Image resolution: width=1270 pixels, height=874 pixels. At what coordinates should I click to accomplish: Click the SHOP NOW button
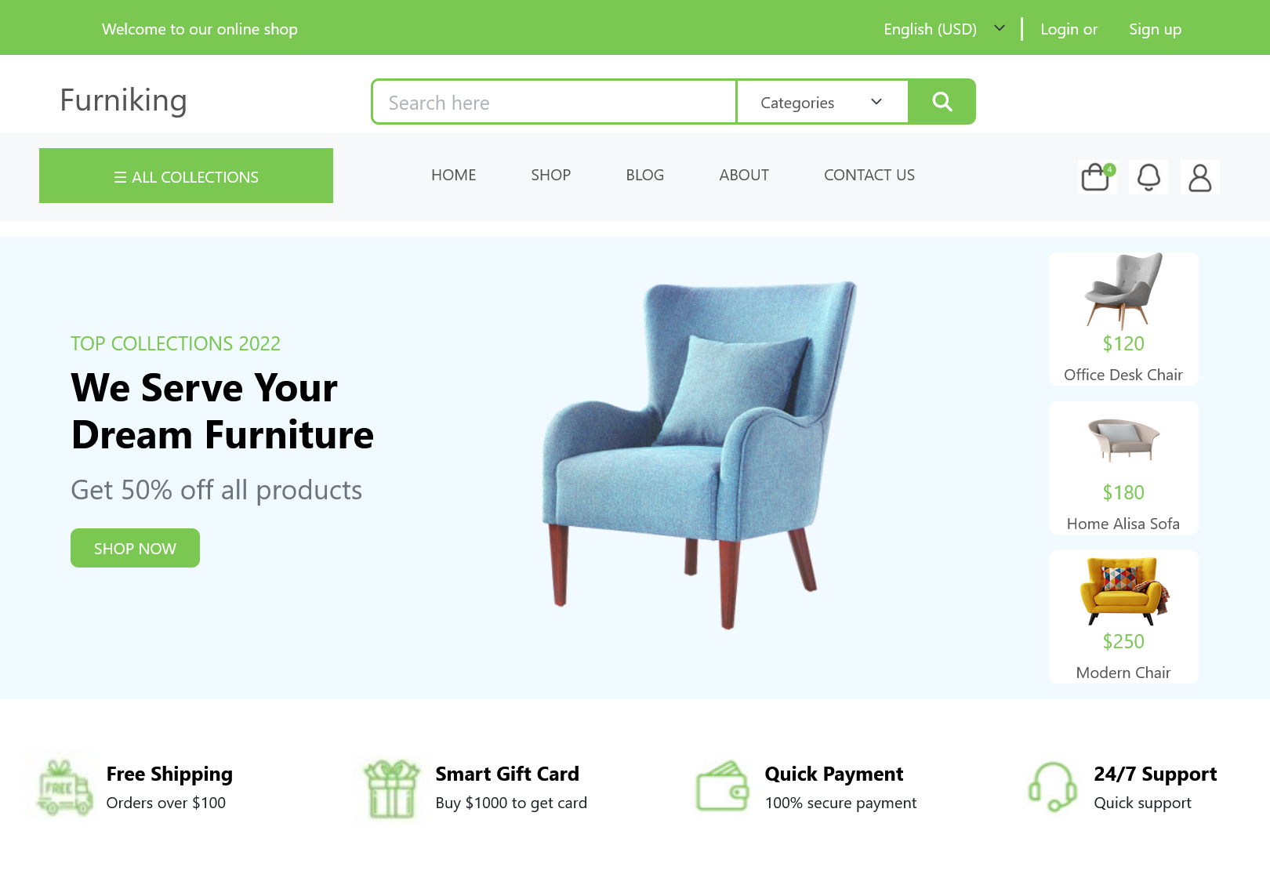(135, 548)
